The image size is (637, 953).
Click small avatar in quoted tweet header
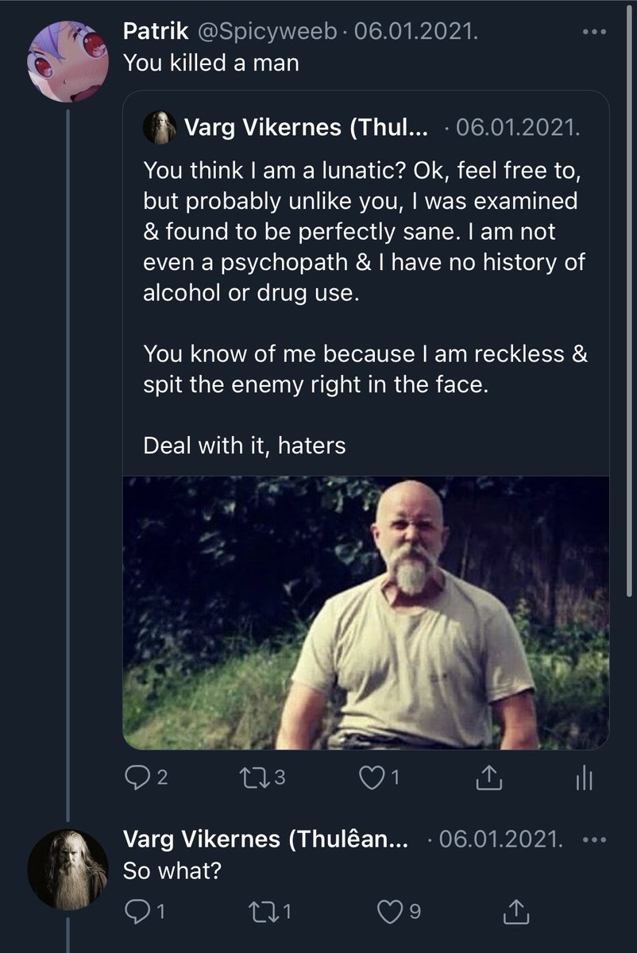[x=160, y=127]
